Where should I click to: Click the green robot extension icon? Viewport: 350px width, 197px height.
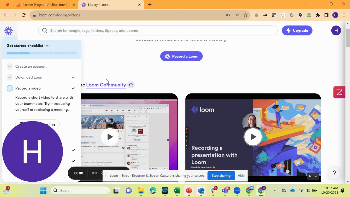click(x=309, y=15)
